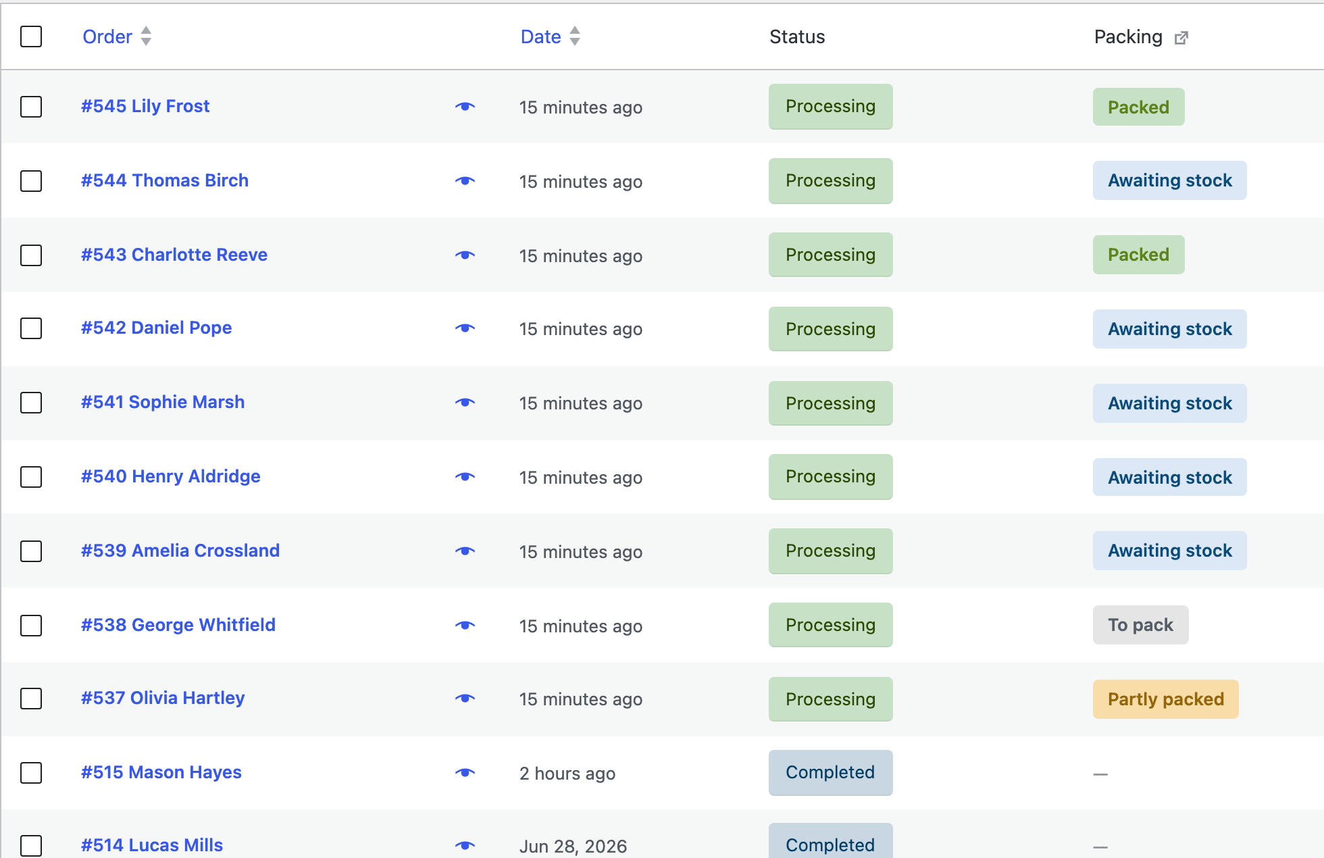The image size is (1324, 858).
Task: Open external link icon beside Packing header
Action: (x=1181, y=38)
